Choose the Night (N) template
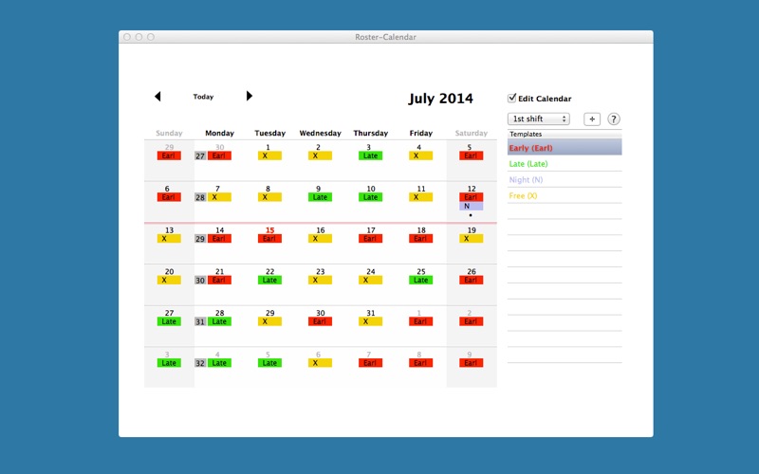Viewport: 759px width, 474px height. point(565,179)
